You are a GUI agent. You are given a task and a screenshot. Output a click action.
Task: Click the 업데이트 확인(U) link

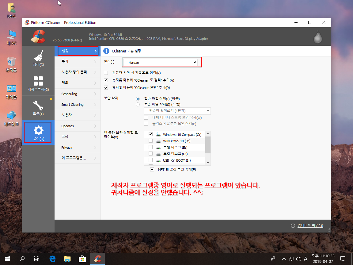(310, 225)
